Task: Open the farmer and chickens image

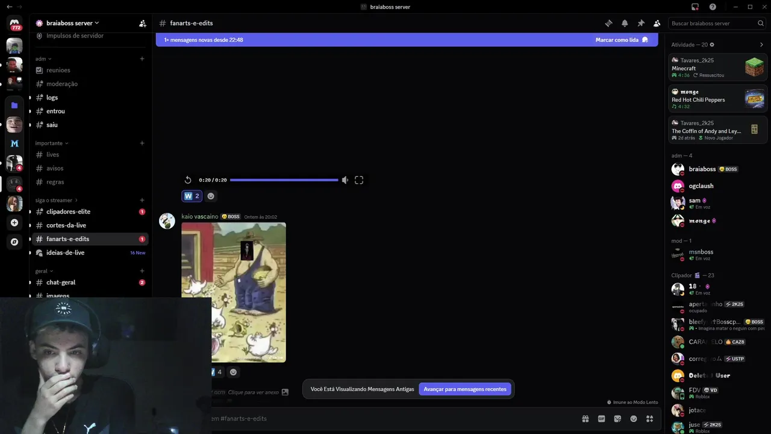Action: [x=234, y=292]
